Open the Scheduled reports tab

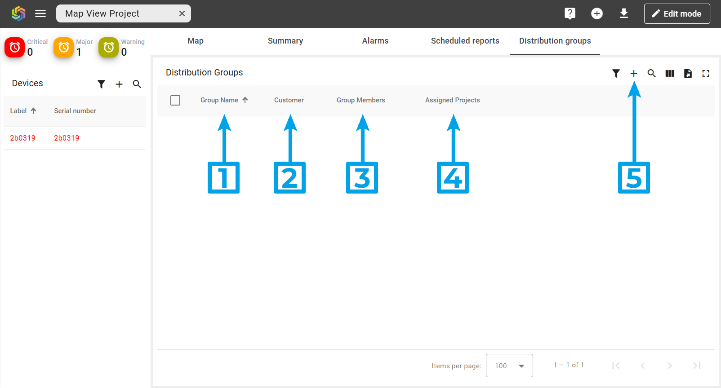[x=465, y=41]
